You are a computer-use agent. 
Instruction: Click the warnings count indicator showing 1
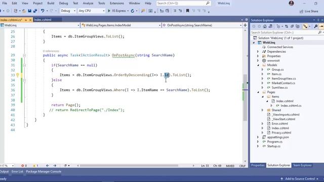tap(35, 165)
